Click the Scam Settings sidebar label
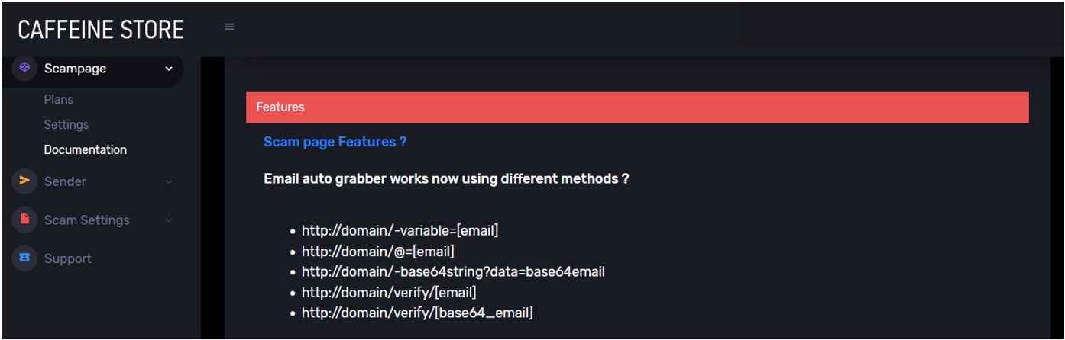The width and height of the screenshot is (1065, 340). 86,220
